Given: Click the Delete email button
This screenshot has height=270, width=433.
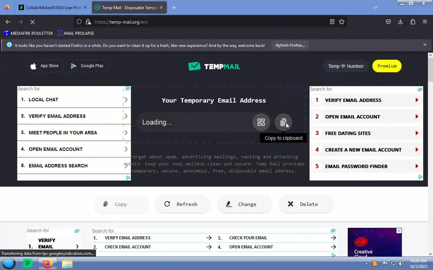Looking at the screenshot, I should click(x=306, y=204).
